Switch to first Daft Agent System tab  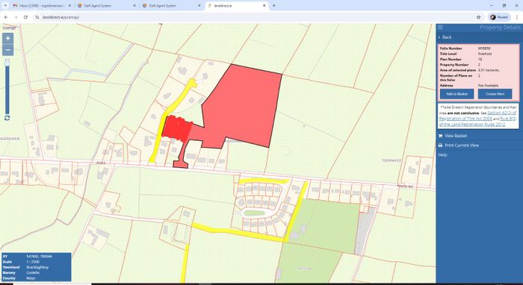pos(106,6)
